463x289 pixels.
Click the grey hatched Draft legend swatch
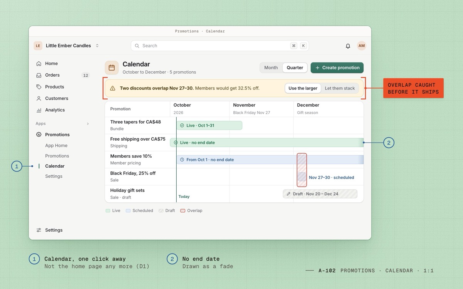click(161, 211)
